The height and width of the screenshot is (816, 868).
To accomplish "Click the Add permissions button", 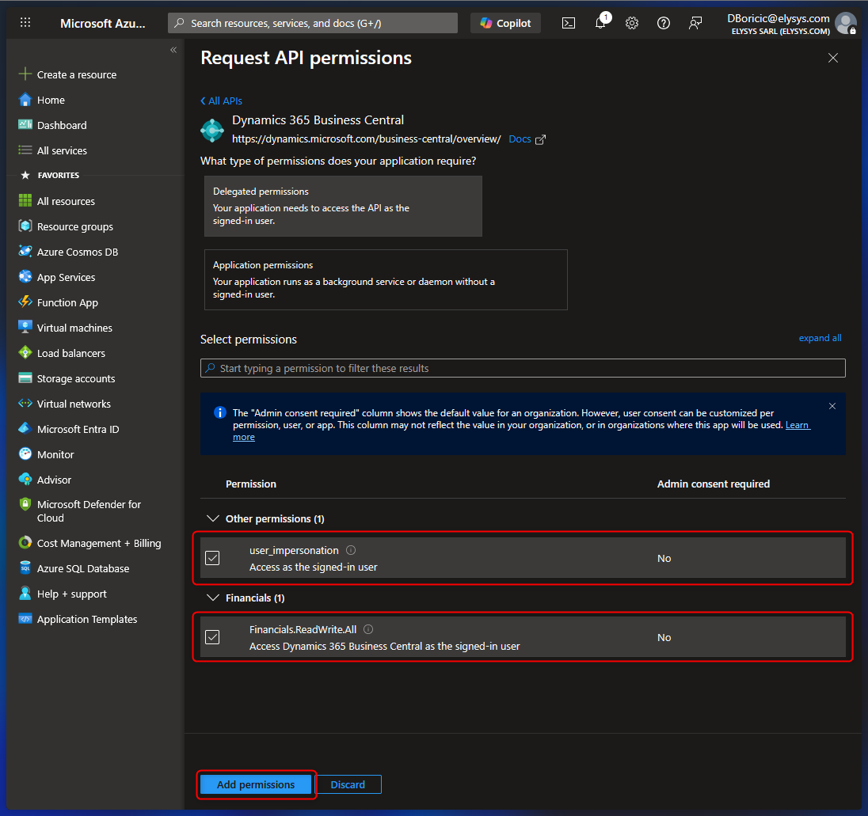I will (256, 784).
